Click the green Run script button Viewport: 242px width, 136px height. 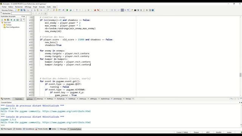point(67,10)
